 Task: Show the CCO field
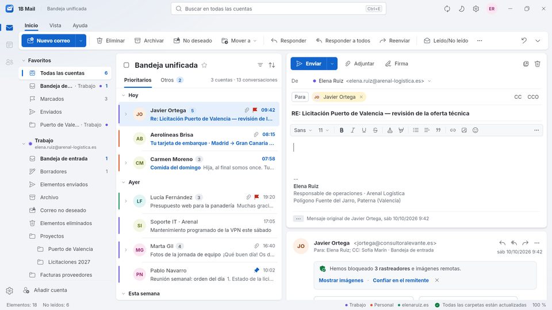(533, 97)
